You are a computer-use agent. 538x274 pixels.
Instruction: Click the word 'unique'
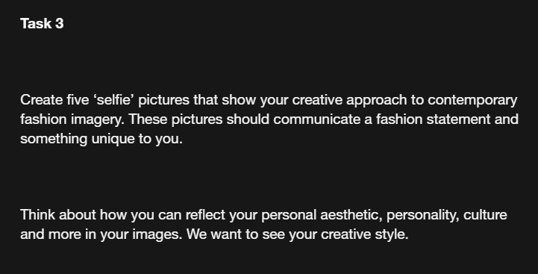[x=113, y=140]
